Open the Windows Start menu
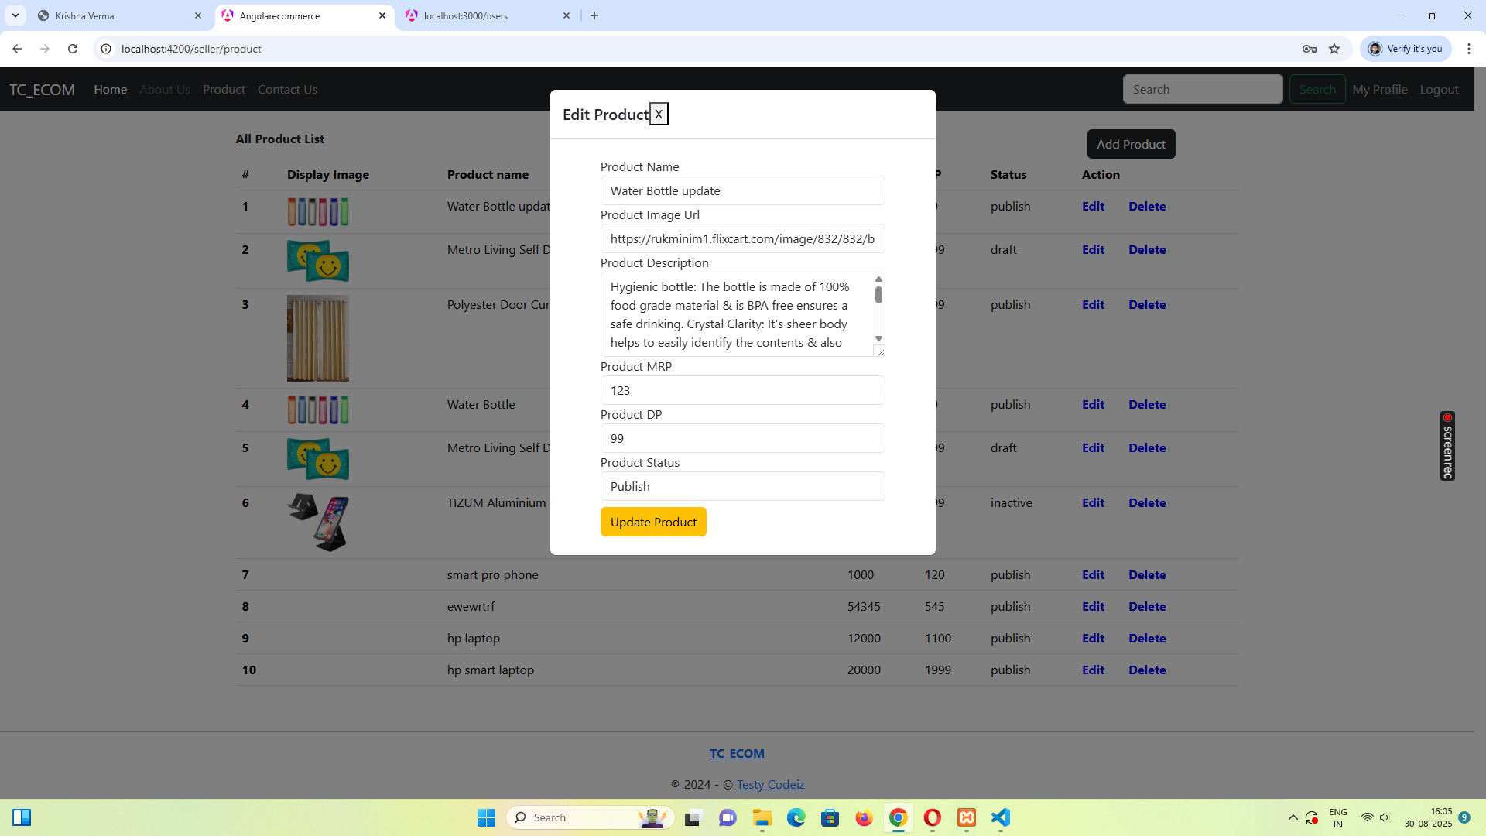Image resolution: width=1486 pixels, height=836 pixels. [486, 817]
